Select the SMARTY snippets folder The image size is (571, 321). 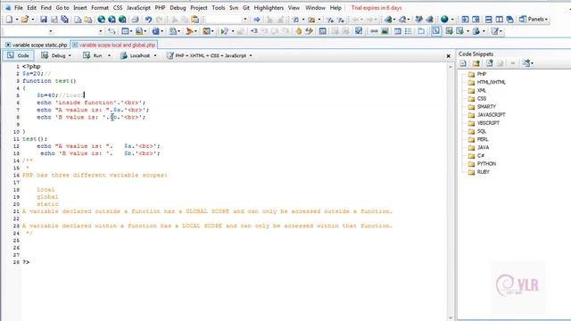tap(482, 107)
